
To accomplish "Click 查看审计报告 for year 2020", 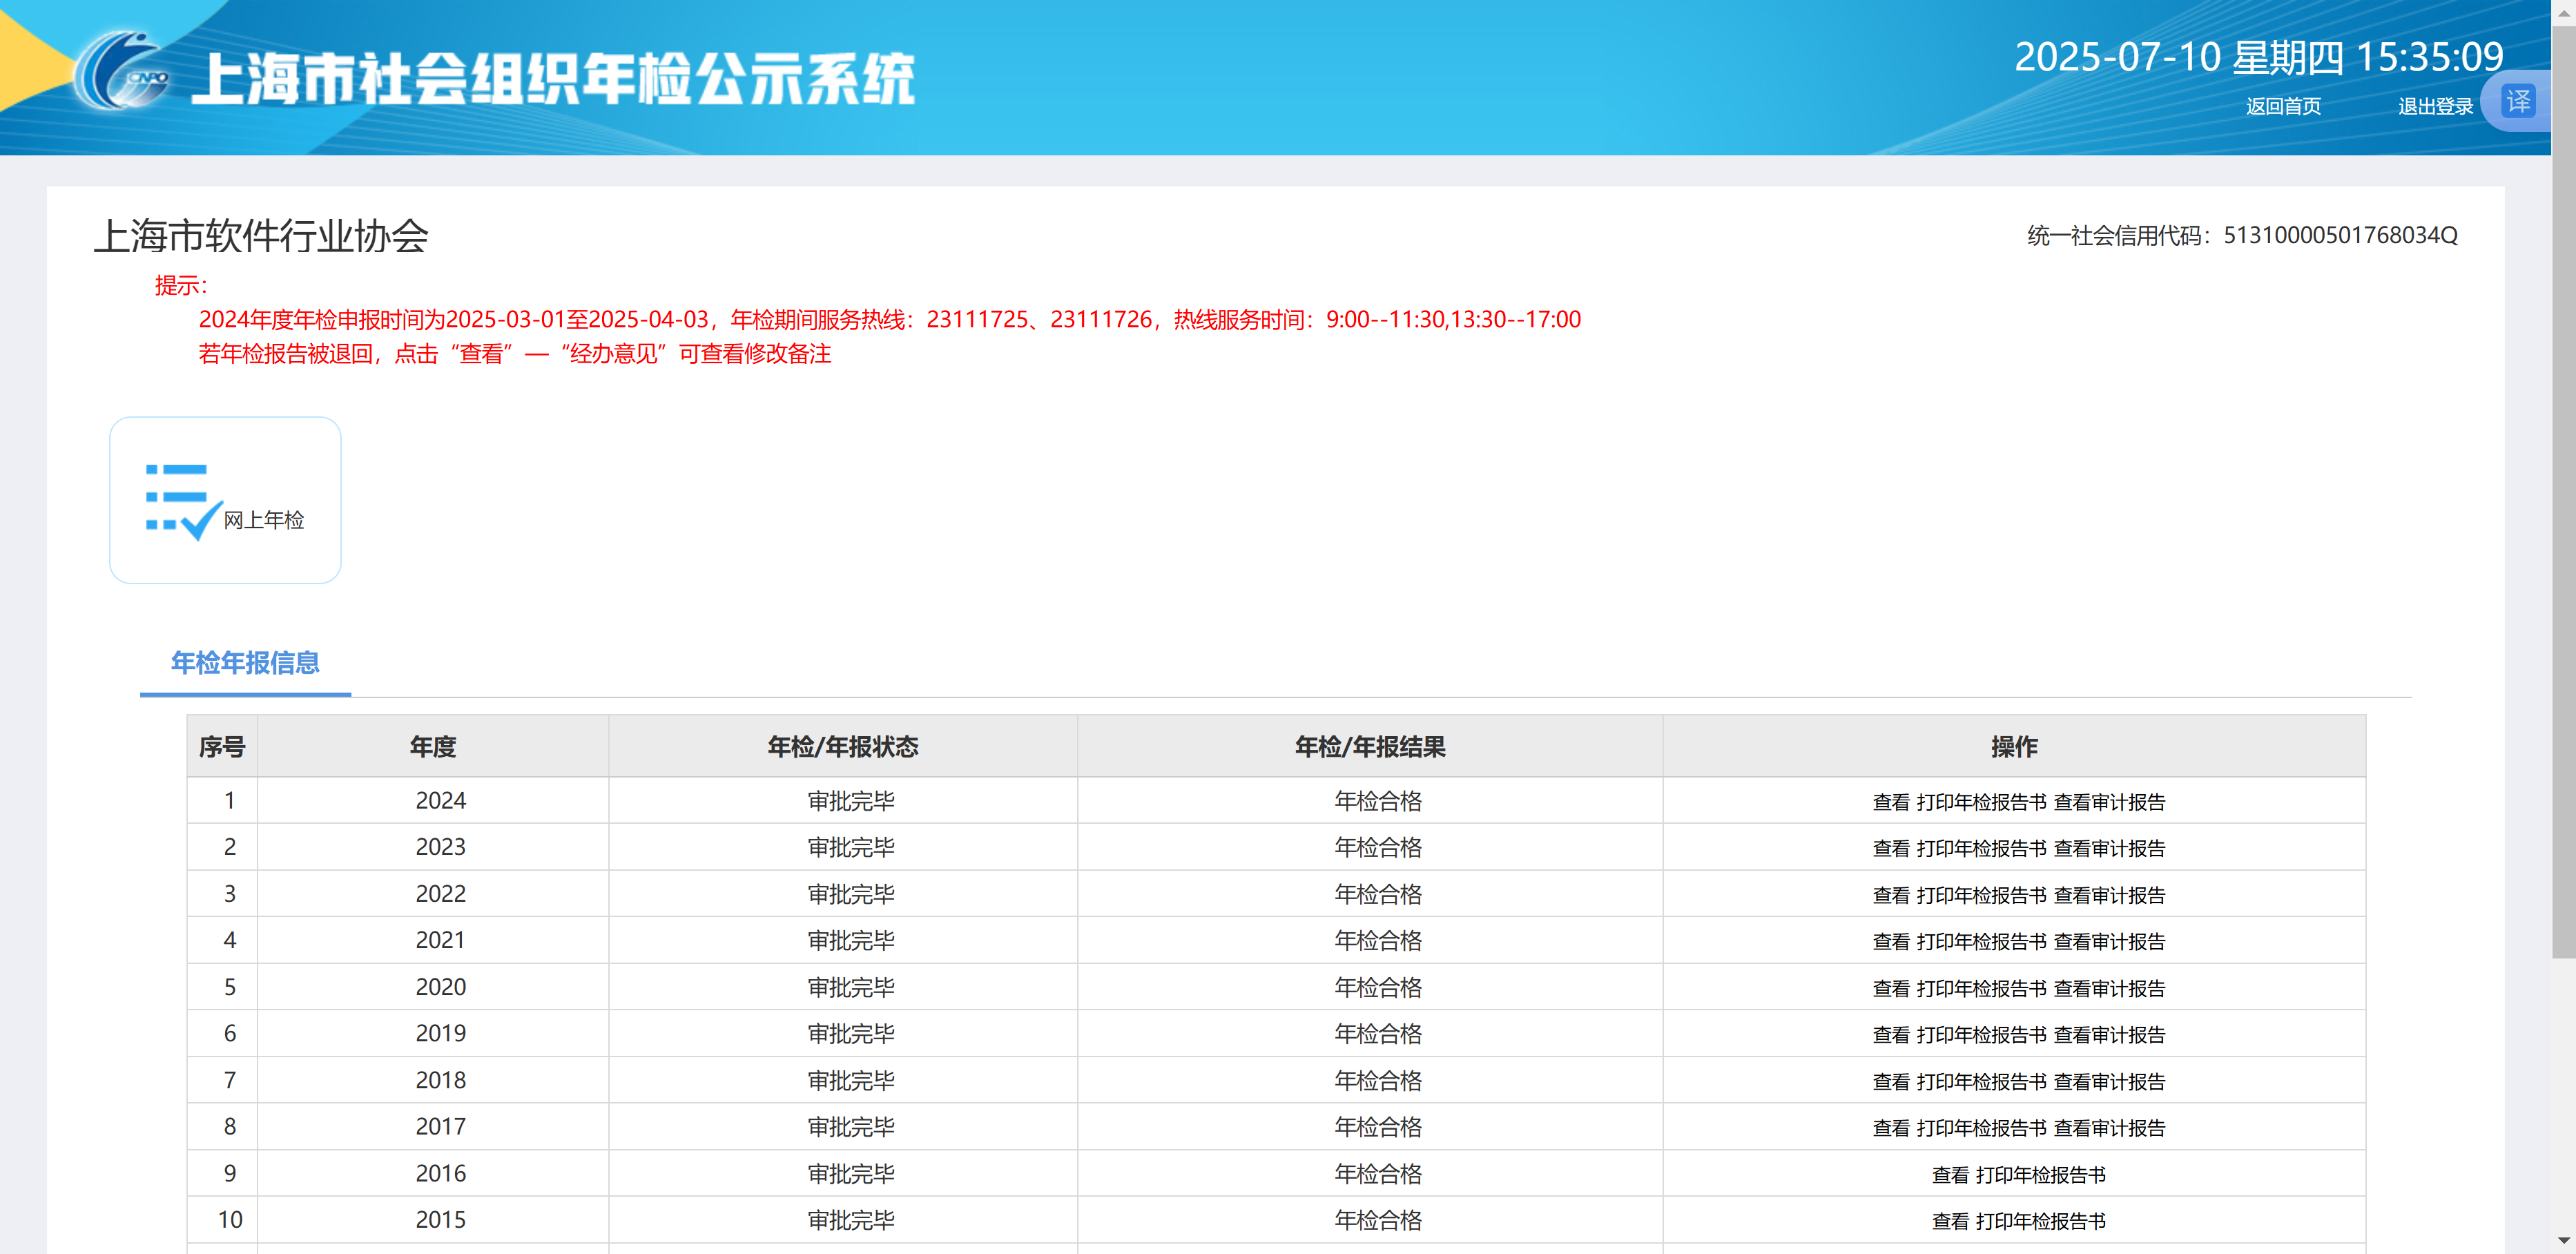I will [x=2109, y=988].
